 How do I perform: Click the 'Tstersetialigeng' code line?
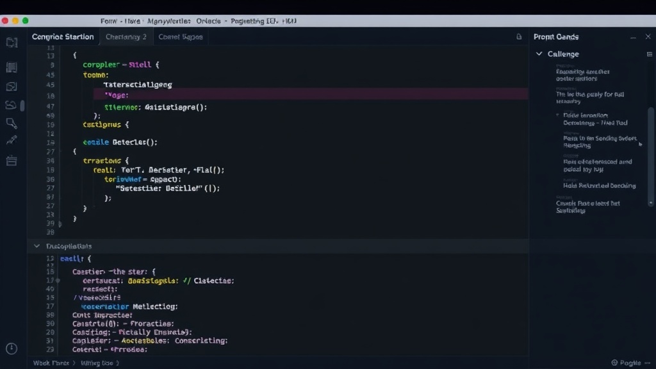[138, 85]
